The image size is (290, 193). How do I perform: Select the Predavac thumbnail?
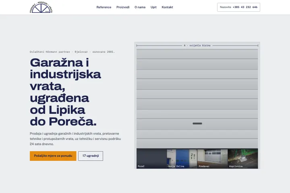[x=213, y=159]
